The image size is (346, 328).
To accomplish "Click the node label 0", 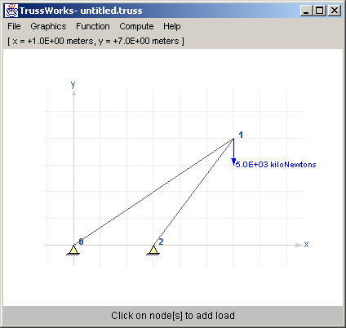I will 81,242.
